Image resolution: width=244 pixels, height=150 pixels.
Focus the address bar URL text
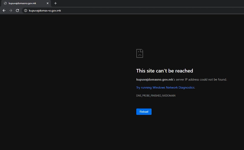45,10
